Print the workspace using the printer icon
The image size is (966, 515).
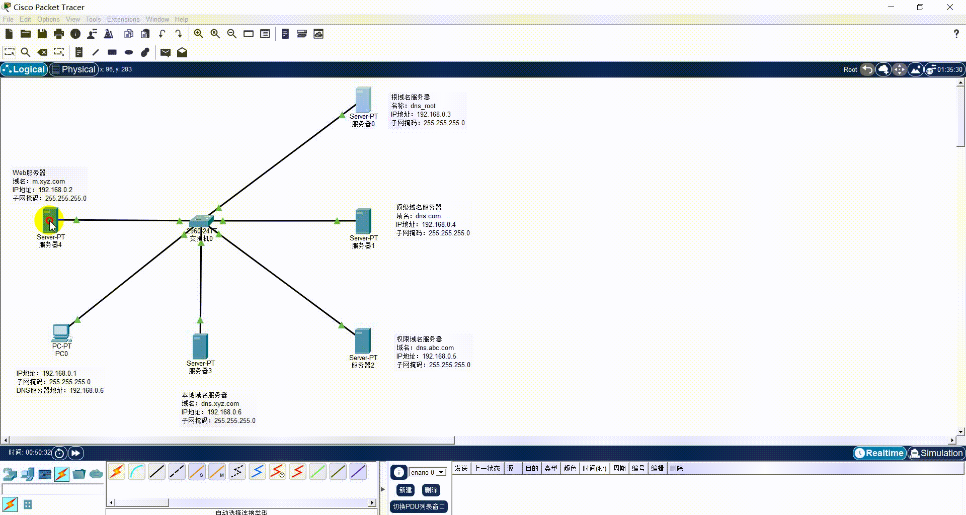[59, 34]
